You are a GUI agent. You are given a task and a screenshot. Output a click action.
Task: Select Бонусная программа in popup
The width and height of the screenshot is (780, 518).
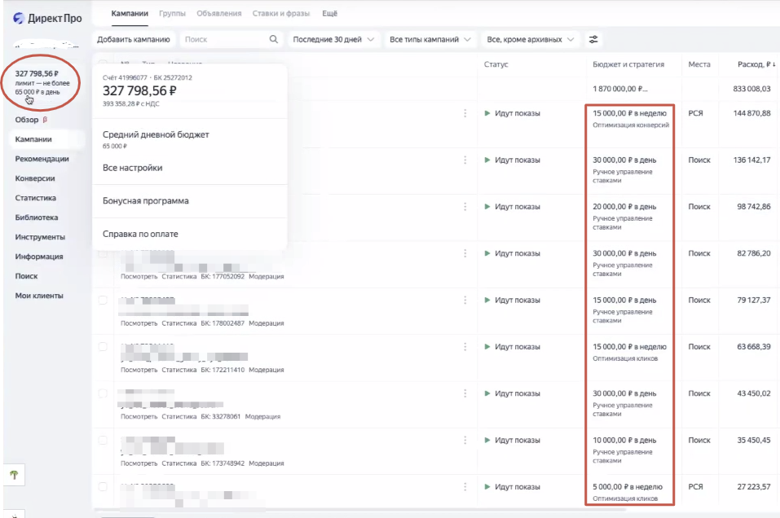pos(146,201)
